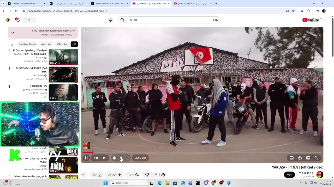Start voice search with microphone
The image size is (334, 187).
pos(110,20)
